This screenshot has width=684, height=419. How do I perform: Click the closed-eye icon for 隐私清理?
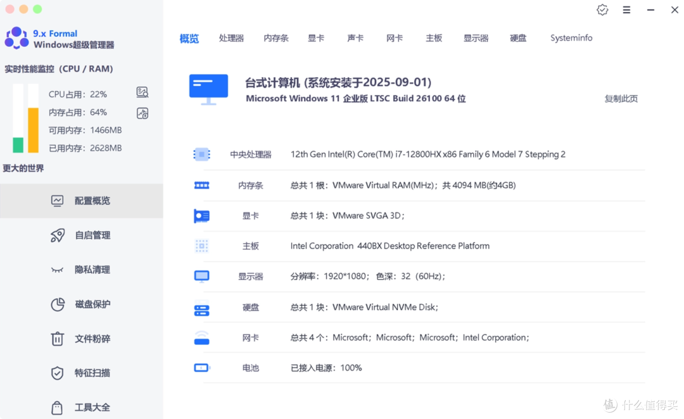tap(57, 270)
